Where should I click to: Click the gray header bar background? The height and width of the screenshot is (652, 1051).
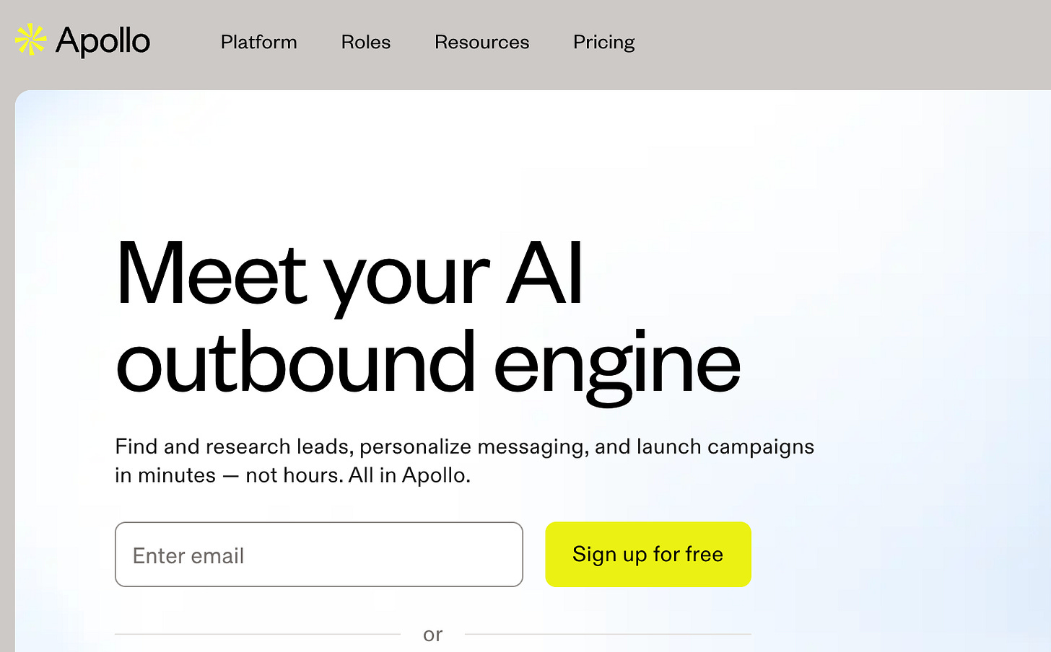coord(830,41)
